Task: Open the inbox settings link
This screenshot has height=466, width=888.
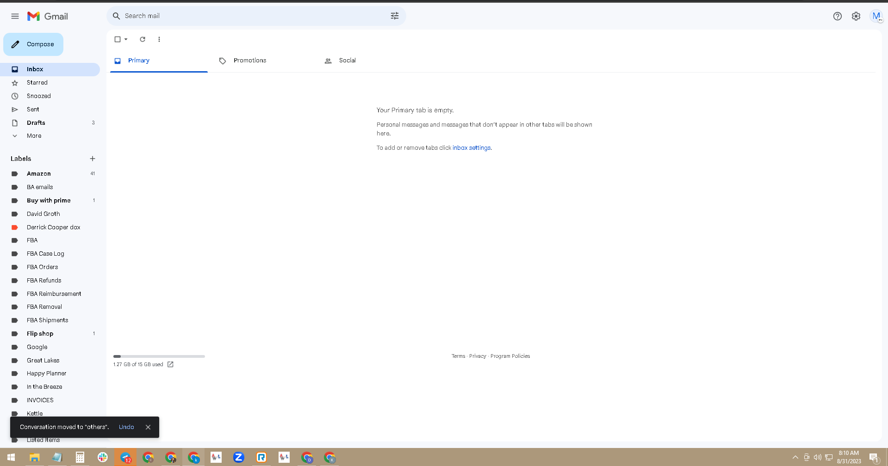Action: (472, 148)
